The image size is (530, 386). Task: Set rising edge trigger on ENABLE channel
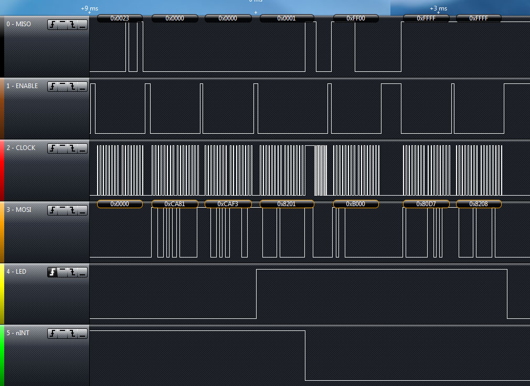coord(52,87)
